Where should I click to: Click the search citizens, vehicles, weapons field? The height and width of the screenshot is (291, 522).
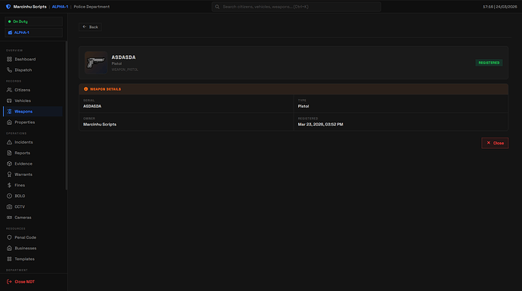coord(297,7)
